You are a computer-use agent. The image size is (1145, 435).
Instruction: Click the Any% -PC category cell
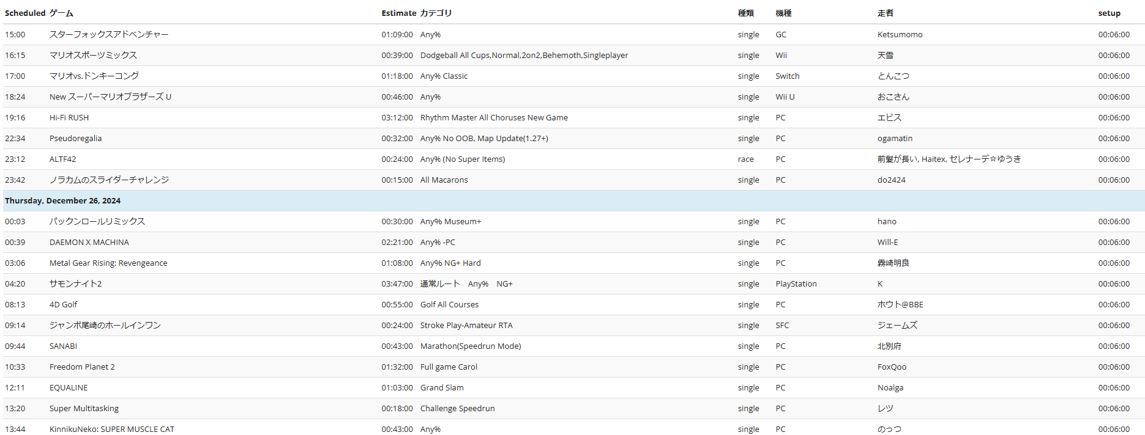(x=438, y=243)
